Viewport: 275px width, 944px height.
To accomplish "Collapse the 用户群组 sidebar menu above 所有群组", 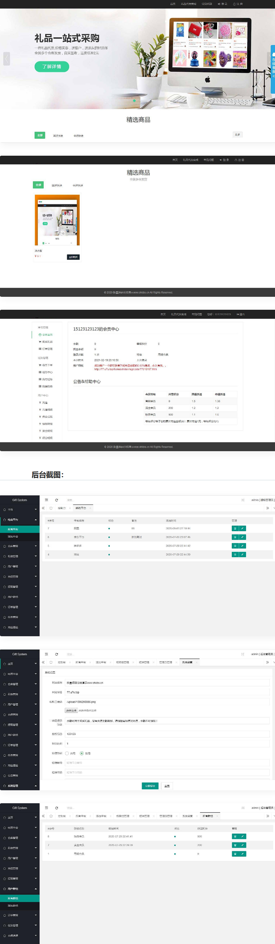I will [x=20, y=889].
